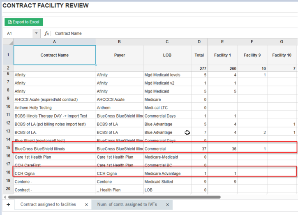Click the CCH CareFirst cell
The image size is (298, 215).
point(55,165)
